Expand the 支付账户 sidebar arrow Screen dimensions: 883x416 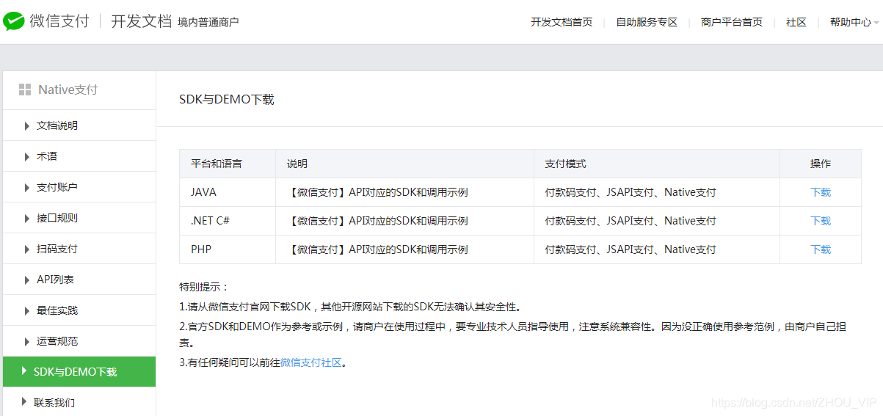(27, 187)
